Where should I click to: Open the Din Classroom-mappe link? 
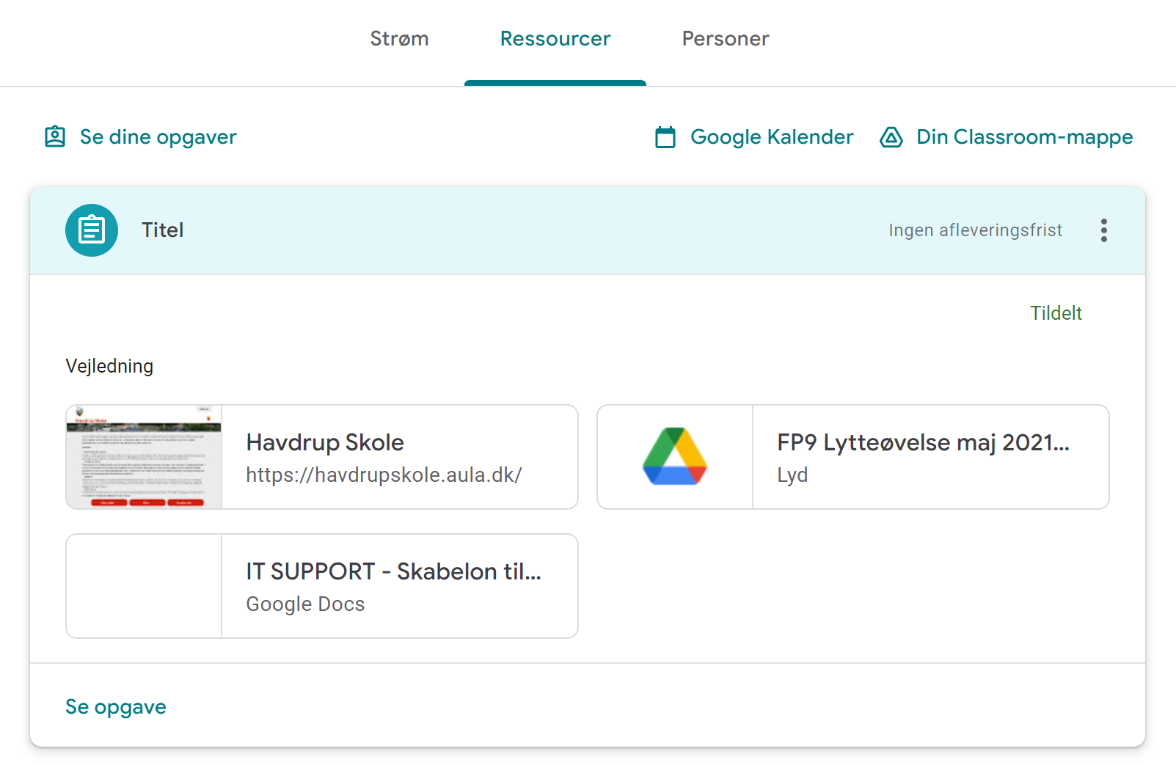(1024, 137)
